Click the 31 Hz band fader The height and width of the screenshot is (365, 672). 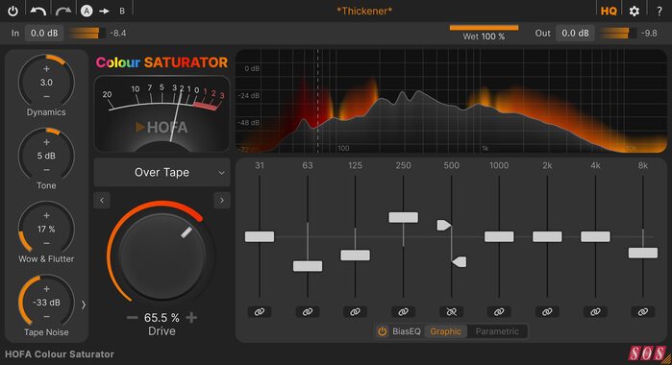[260, 236]
